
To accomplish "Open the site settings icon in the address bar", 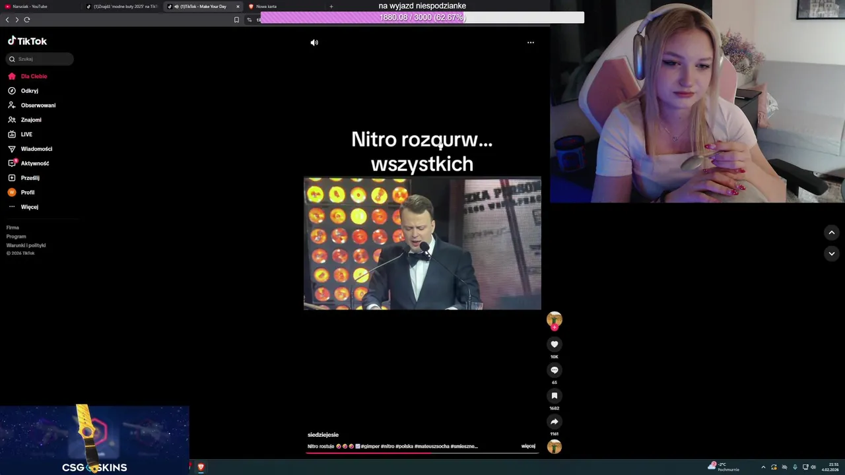I will pos(250,20).
